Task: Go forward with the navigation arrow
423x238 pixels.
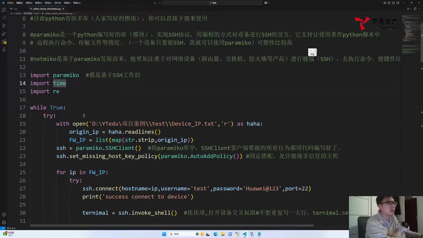Action: [x=160, y=3]
